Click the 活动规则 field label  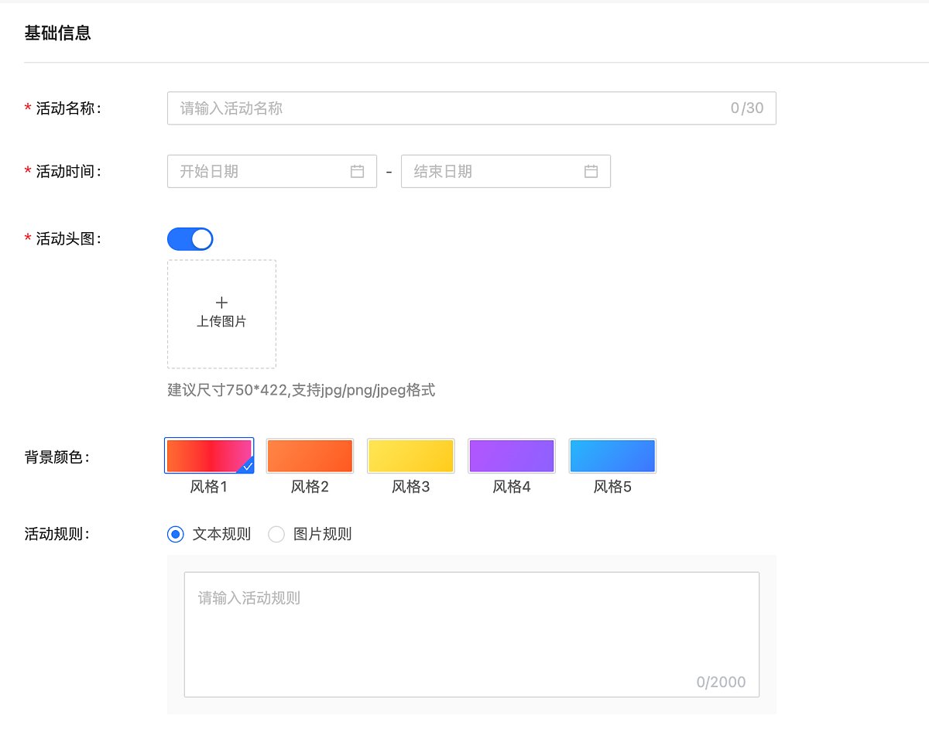click(57, 534)
